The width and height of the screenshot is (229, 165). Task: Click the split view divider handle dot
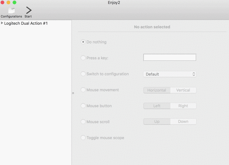(73, 93)
